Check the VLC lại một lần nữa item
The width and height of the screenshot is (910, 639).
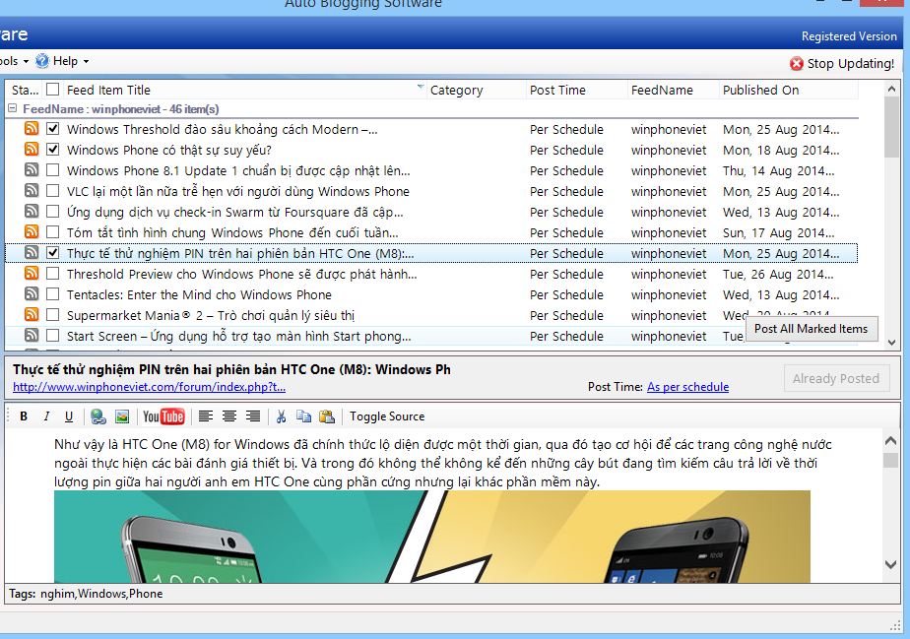click(x=53, y=191)
